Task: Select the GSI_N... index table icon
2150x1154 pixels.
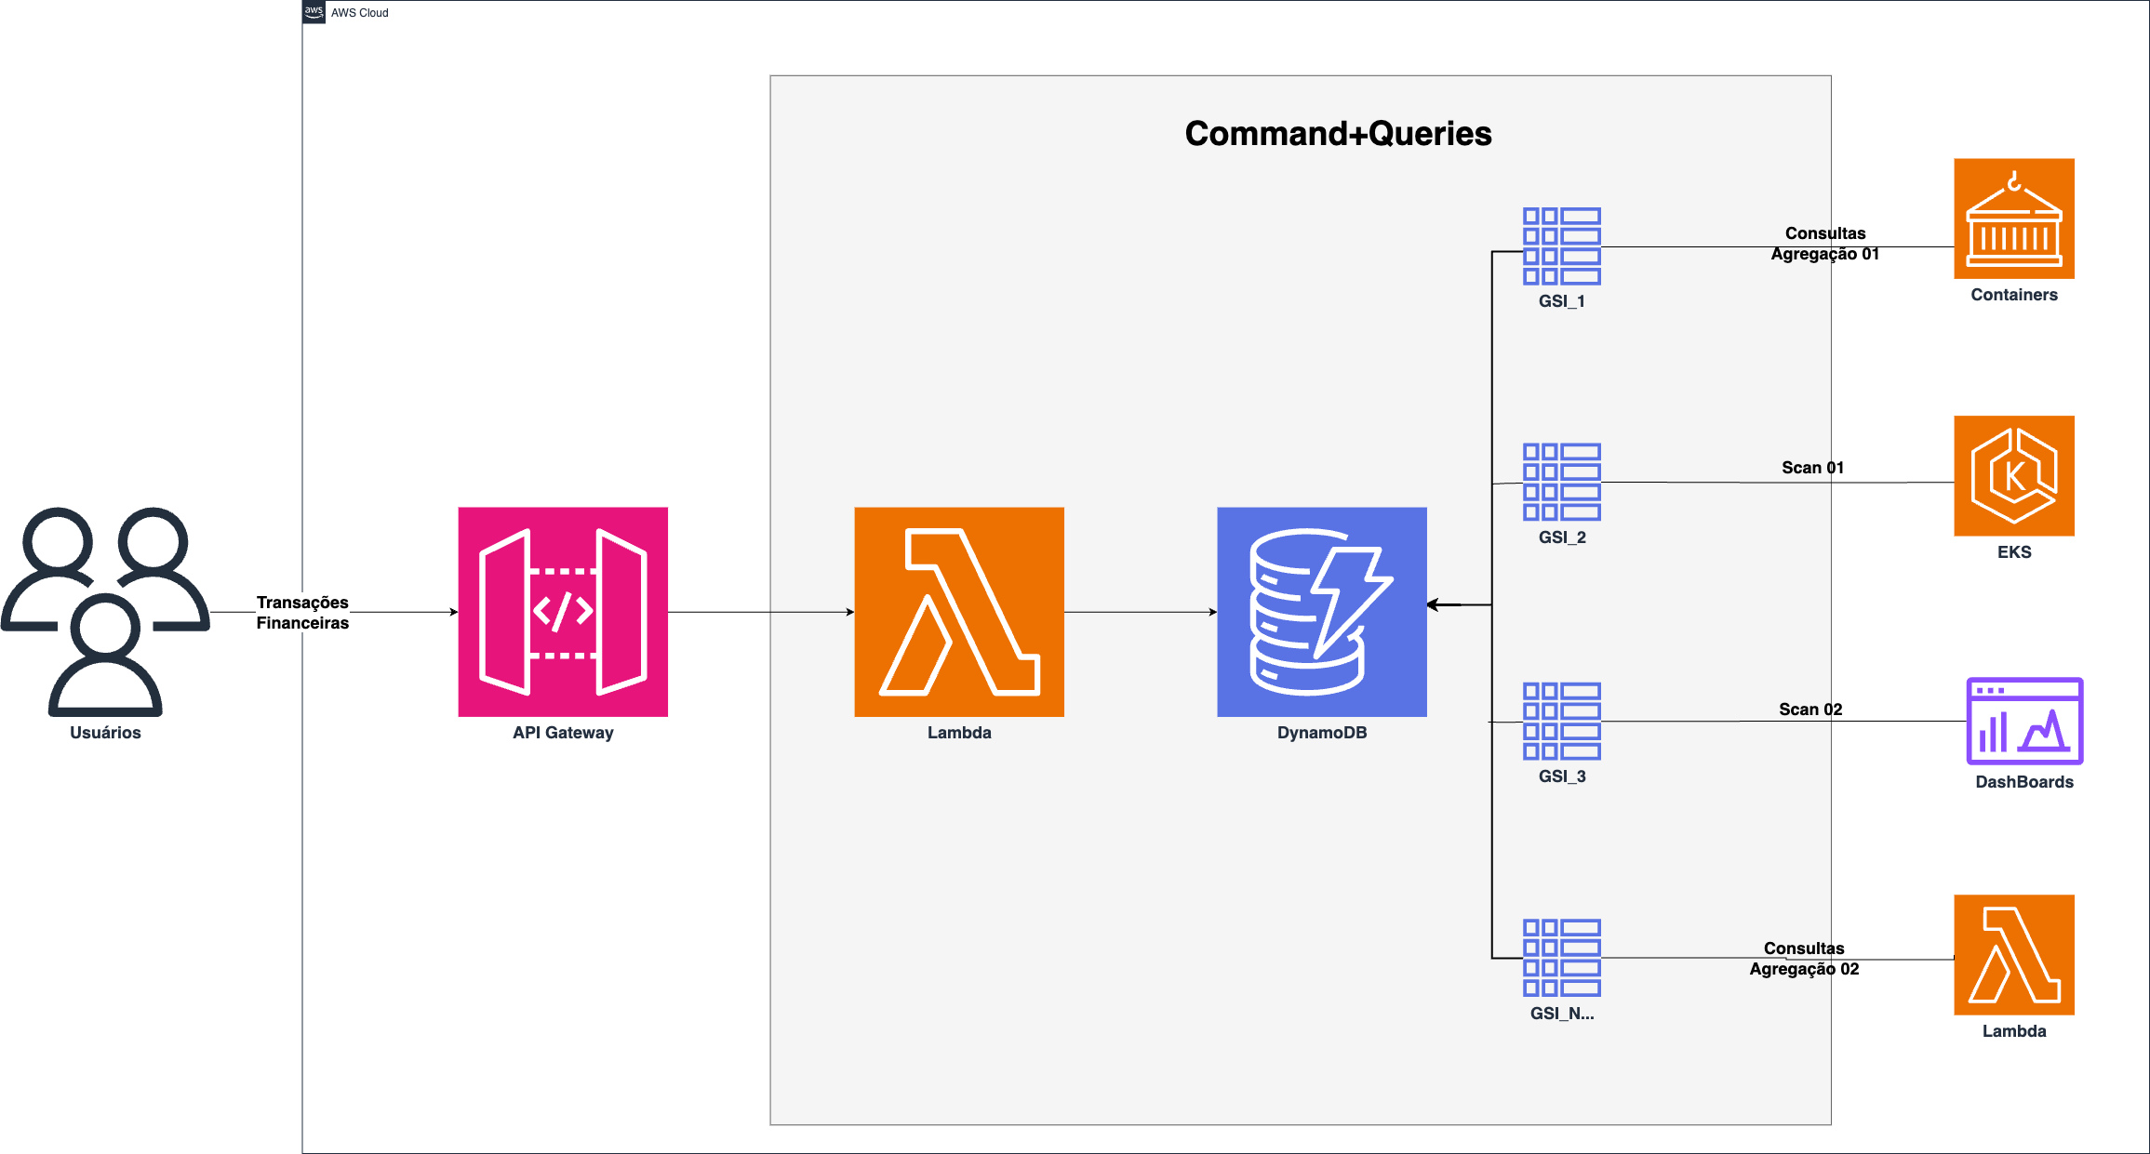Action: tap(1561, 958)
